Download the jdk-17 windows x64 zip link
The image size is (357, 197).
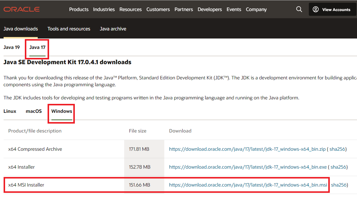click(x=247, y=149)
